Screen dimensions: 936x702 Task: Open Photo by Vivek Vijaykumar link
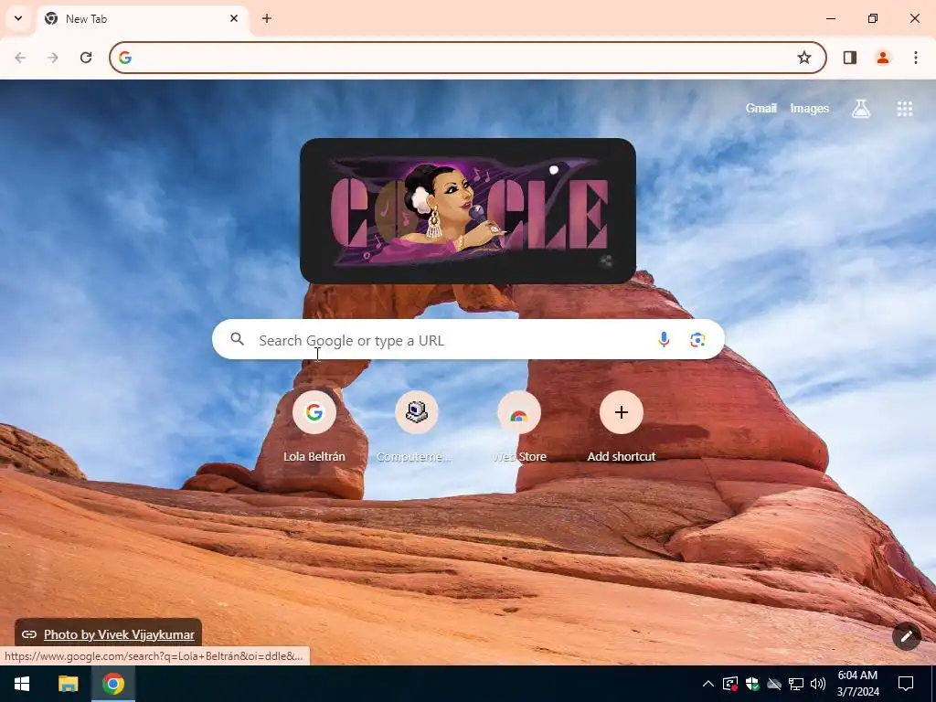coord(119,634)
